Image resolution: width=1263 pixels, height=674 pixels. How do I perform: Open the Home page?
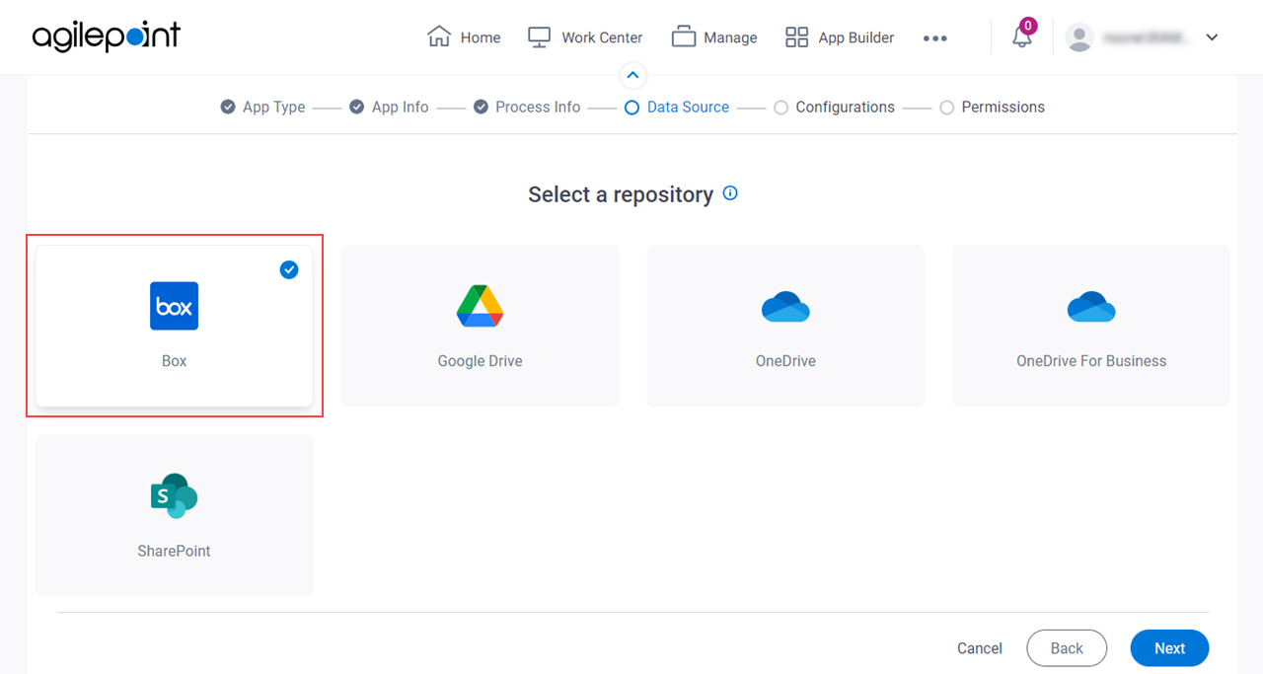click(x=464, y=37)
